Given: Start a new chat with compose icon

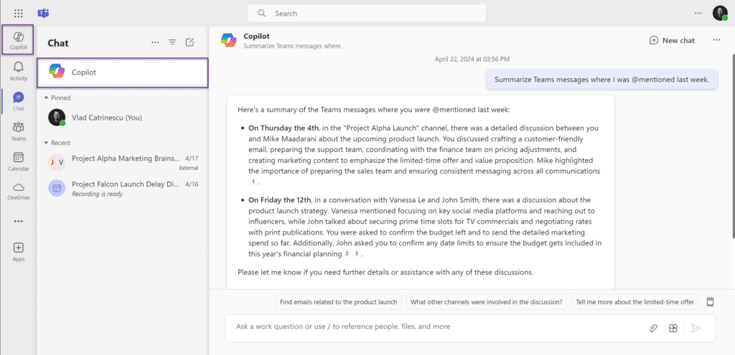Looking at the screenshot, I should (x=189, y=42).
